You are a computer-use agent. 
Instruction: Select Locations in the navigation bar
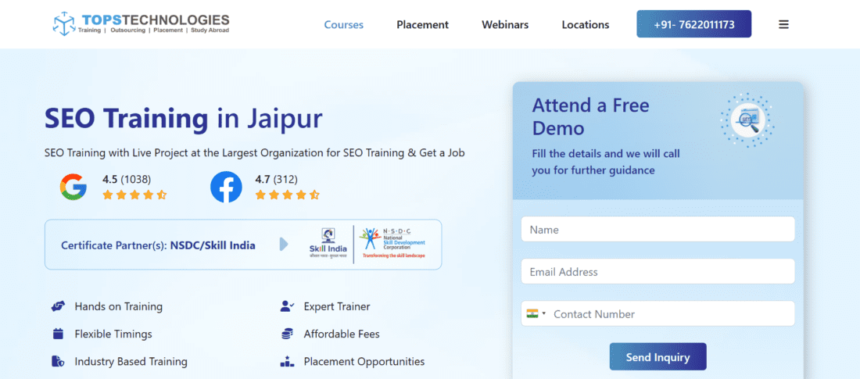click(x=586, y=24)
